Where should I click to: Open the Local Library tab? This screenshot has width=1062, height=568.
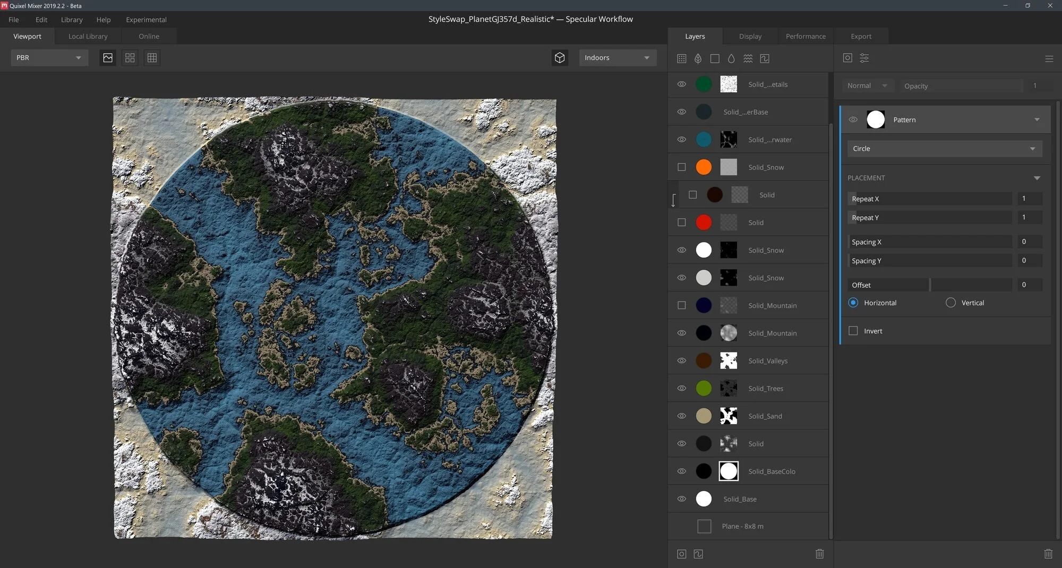click(88, 36)
